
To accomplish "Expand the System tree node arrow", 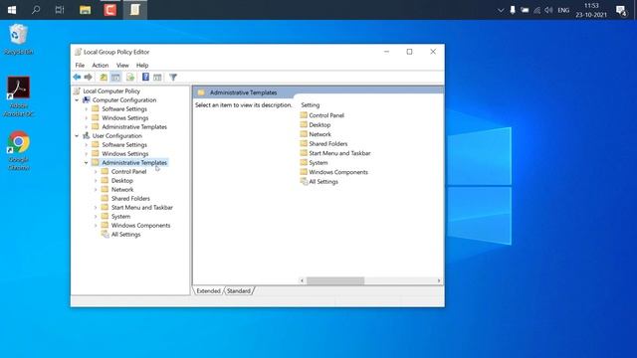I will click(96, 217).
